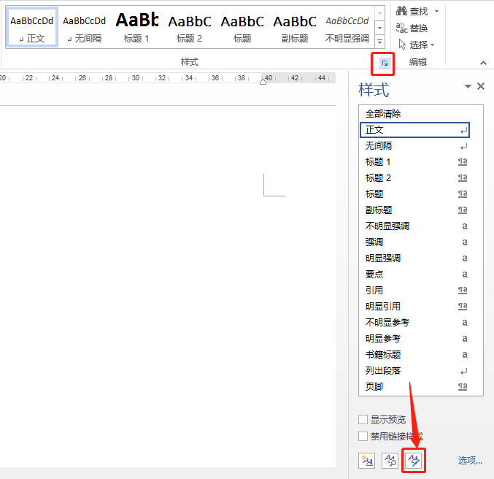
Task: Open the 选择 dropdown arrow
Action: coord(432,45)
